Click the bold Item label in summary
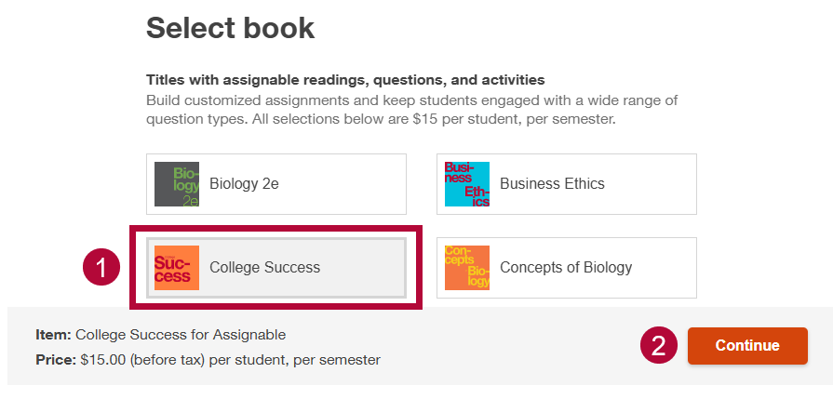The height and width of the screenshot is (399, 833). [x=53, y=335]
